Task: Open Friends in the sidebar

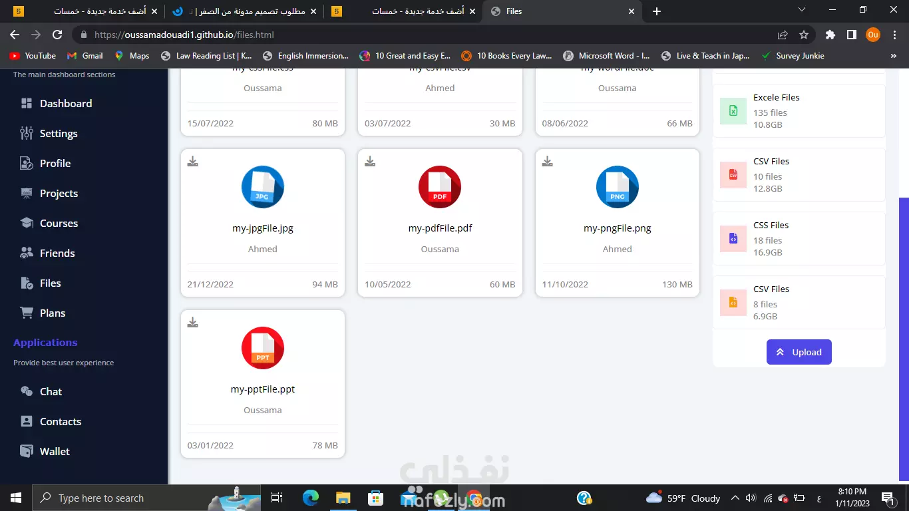Action: coord(48,253)
